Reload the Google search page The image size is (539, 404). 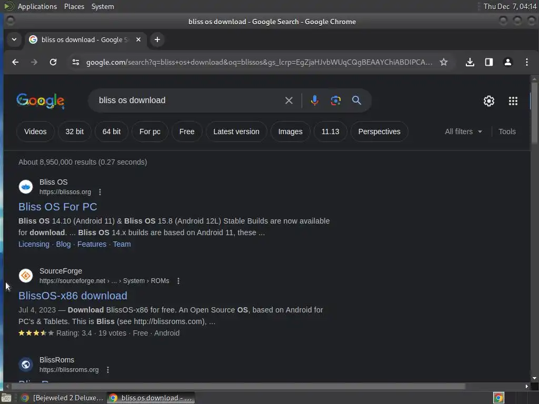pyautogui.click(x=53, y=62)
